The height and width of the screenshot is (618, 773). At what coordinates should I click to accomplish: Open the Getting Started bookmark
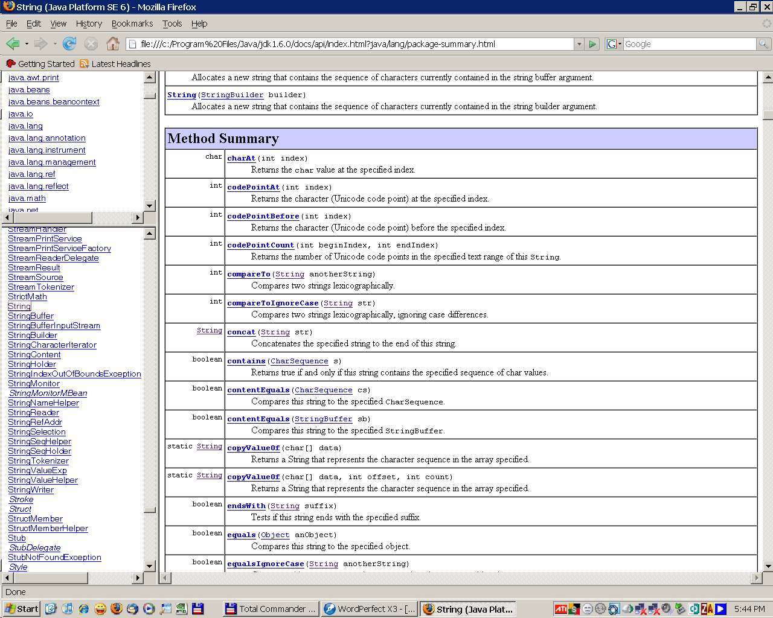point(40,63)
